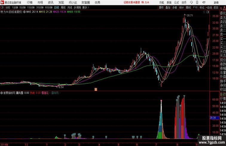Toggle the right panel layout icon

(208, 12)
